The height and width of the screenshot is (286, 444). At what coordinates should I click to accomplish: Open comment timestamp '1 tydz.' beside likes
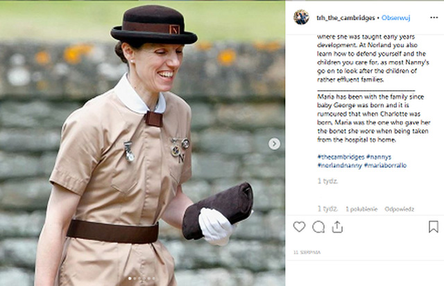[327, 209]
